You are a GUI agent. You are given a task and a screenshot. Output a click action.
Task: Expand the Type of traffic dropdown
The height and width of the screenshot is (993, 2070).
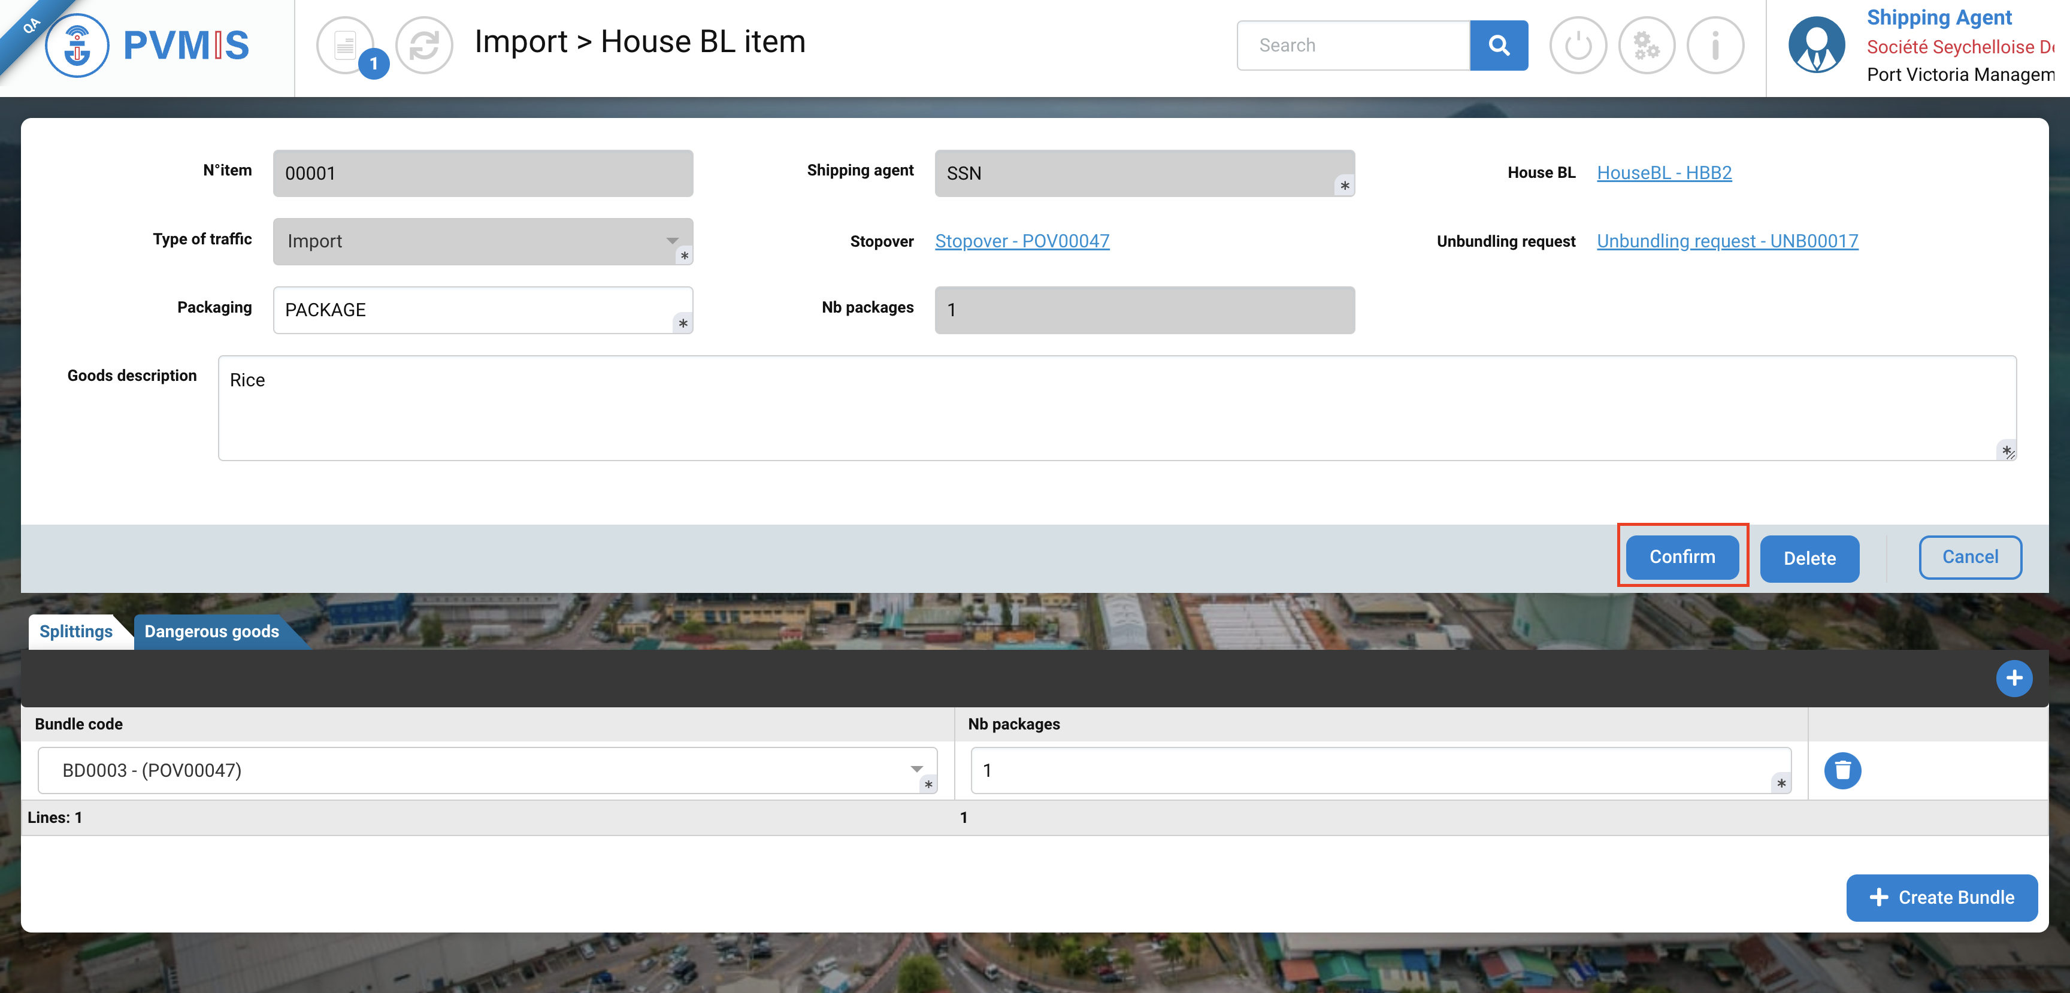coord(672,241)
